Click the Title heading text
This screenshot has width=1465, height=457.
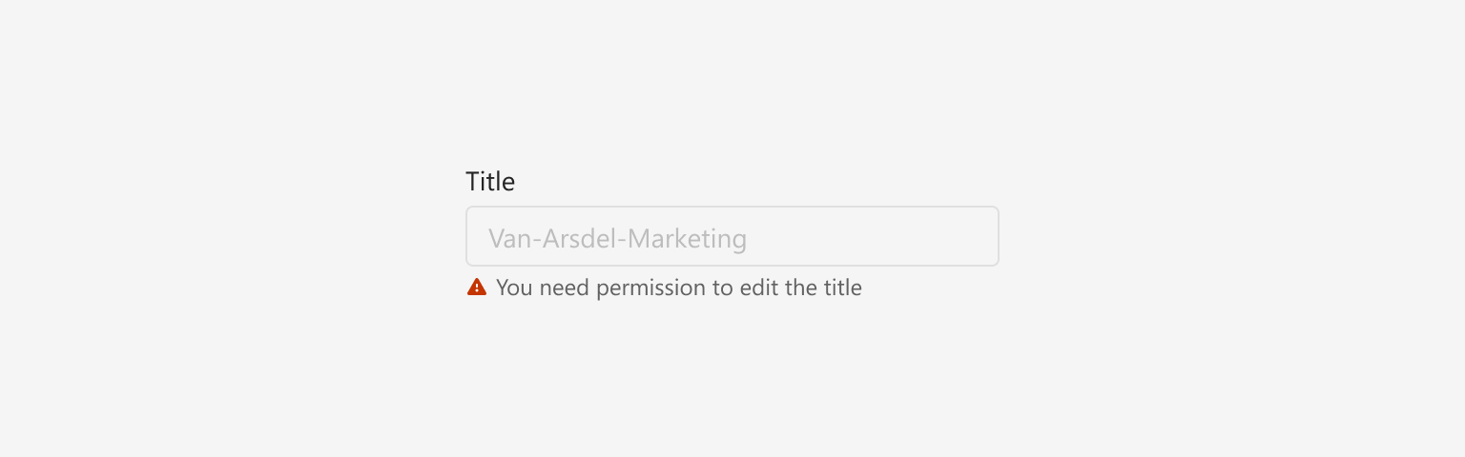tap(490, 181)
